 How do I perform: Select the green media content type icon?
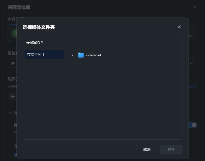[x=14, y=33]
